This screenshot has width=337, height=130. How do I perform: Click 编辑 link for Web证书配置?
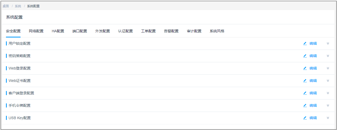click(x=313, y=81)
